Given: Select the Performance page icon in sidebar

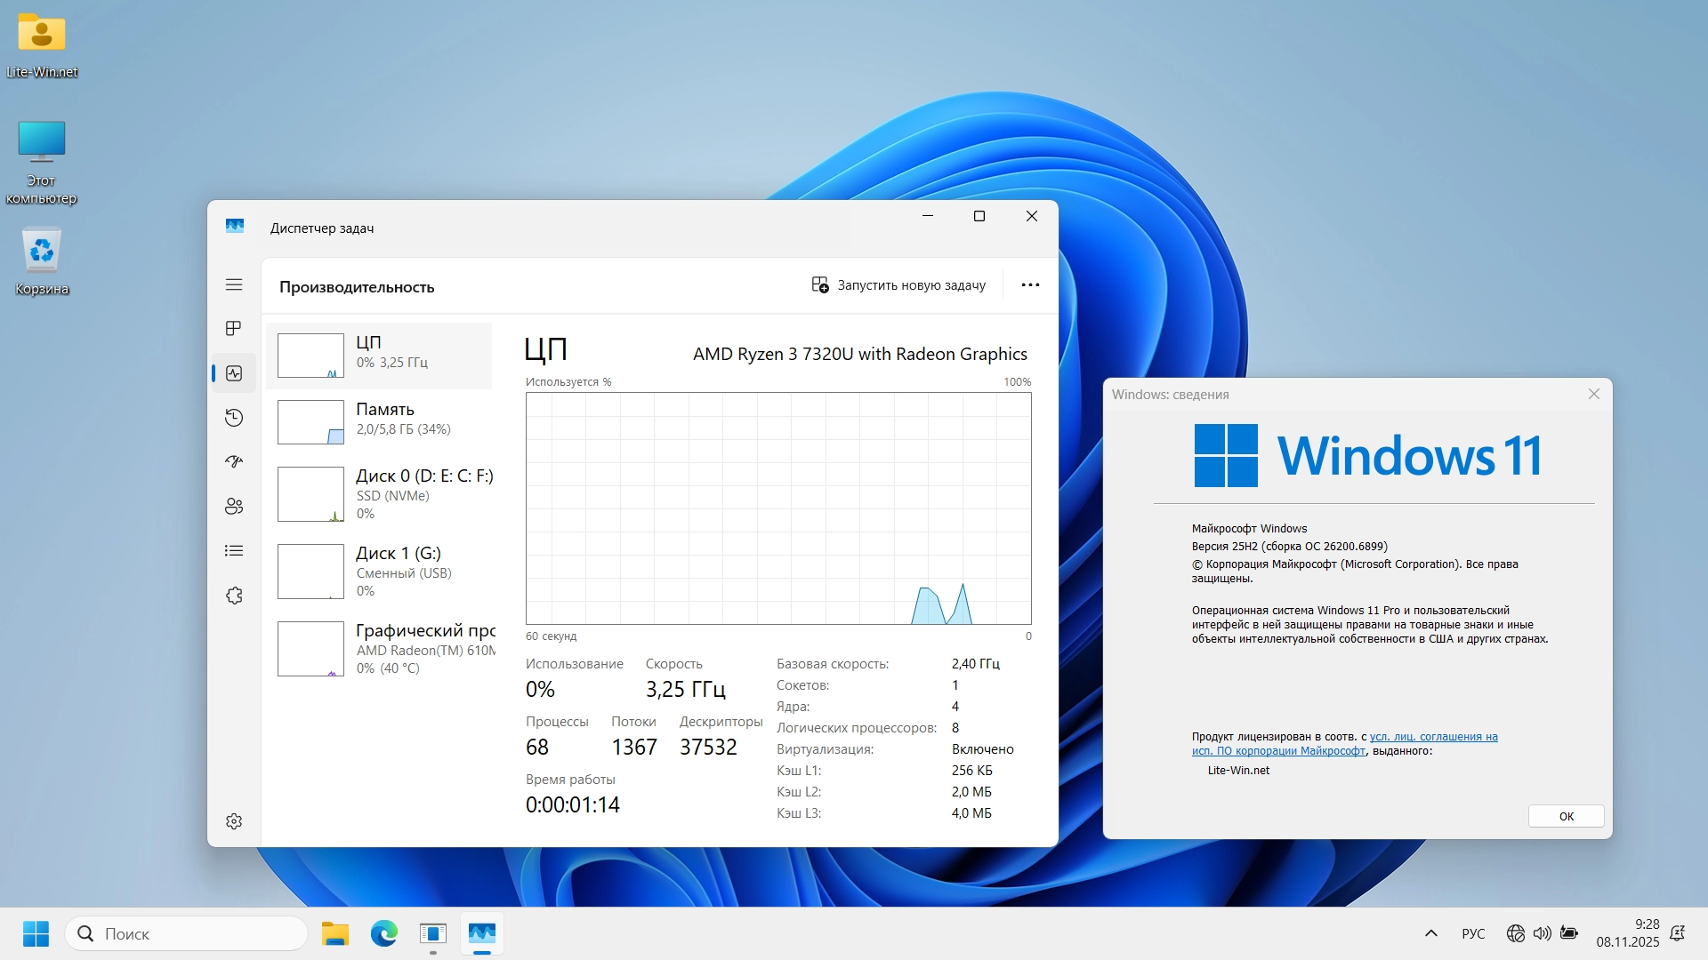Looking at the screenshot, I should click(234, 373).
